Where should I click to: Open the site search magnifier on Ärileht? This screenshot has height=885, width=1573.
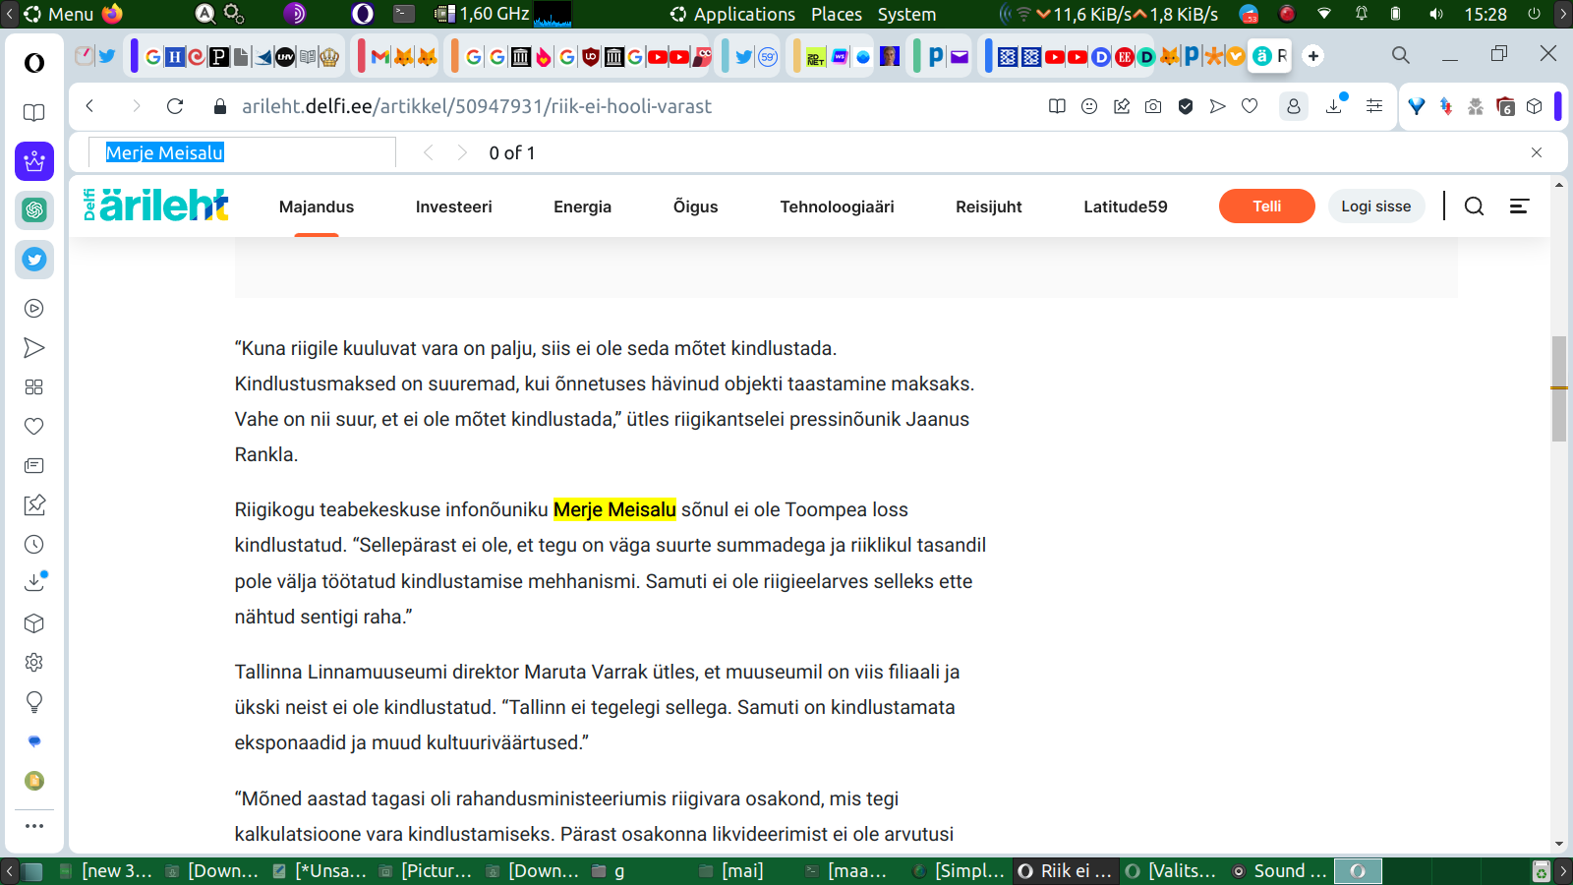pos(1474,206)
